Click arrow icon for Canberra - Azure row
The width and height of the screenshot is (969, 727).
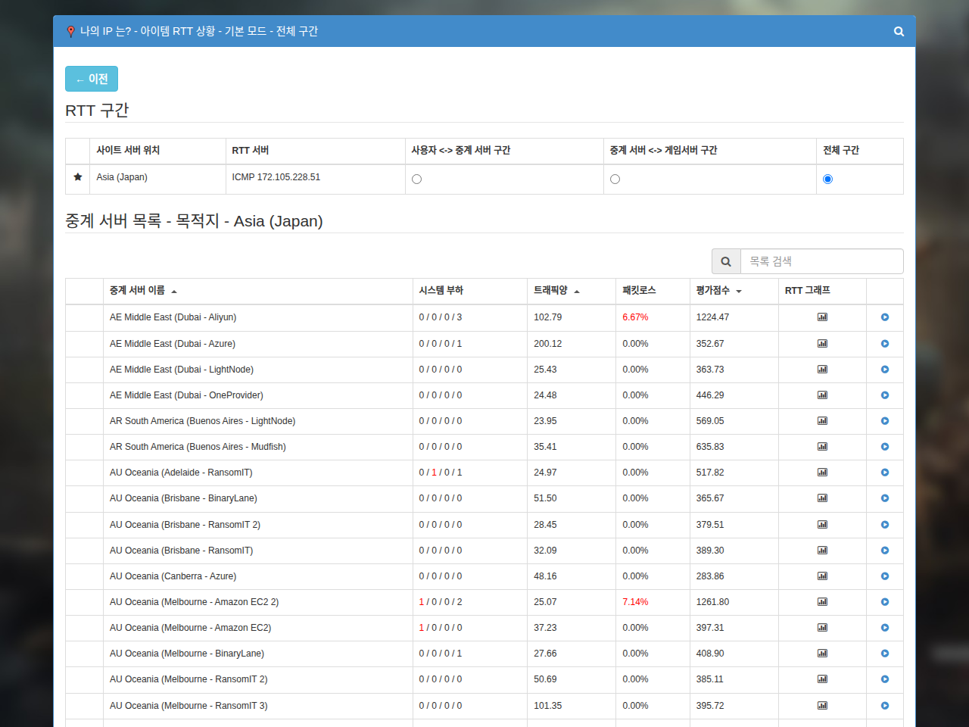pyautogui.click(x=885, y=576)
